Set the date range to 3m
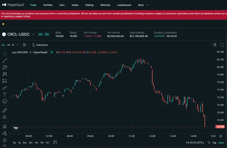227x148 pixels. pos(31,143)
